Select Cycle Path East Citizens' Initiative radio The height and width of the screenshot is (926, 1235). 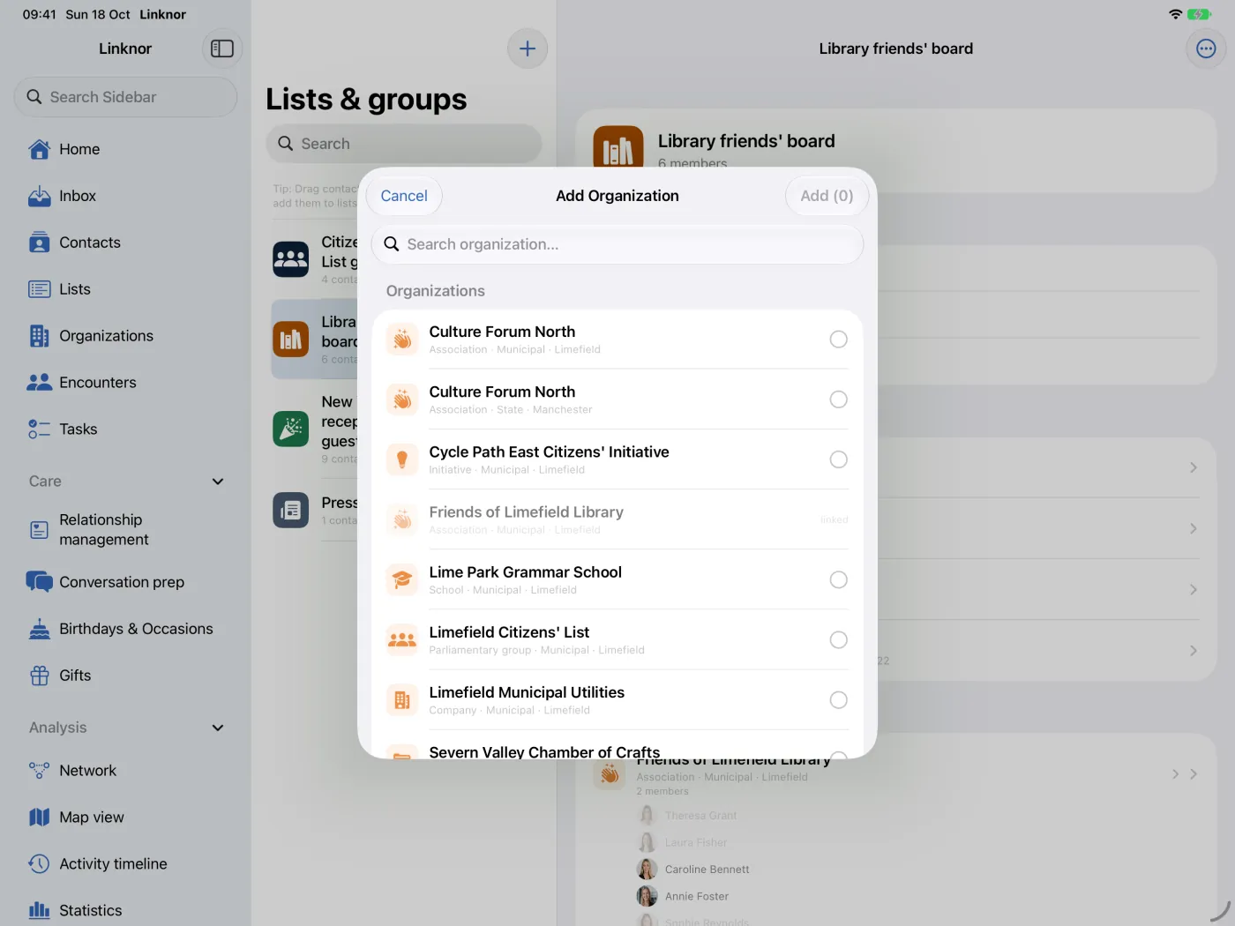tap(839, 459)
